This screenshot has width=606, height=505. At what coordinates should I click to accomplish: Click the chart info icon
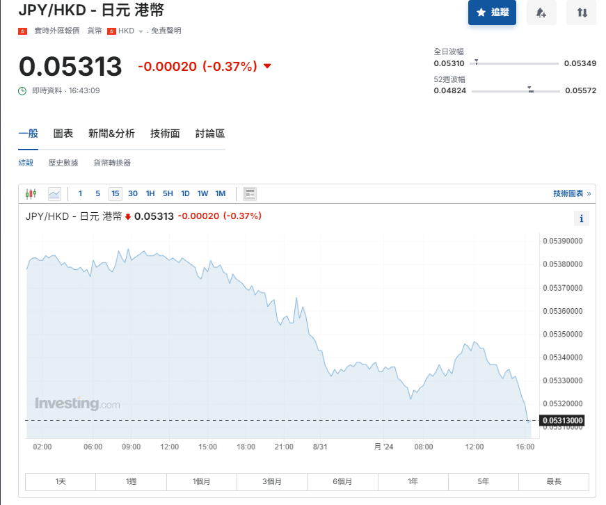tap(581, 218)
